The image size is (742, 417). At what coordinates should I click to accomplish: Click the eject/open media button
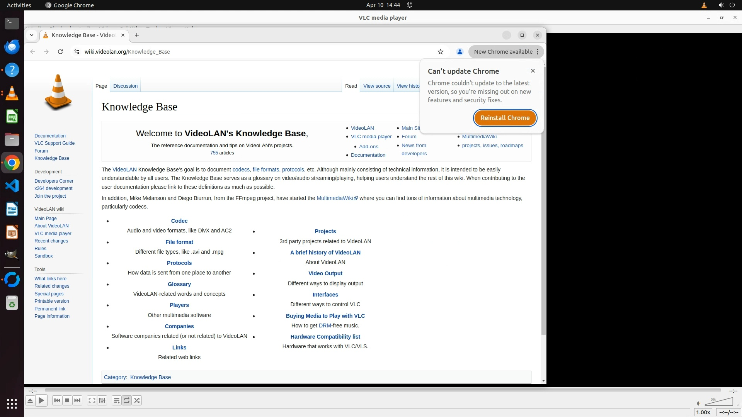point(30,400)
